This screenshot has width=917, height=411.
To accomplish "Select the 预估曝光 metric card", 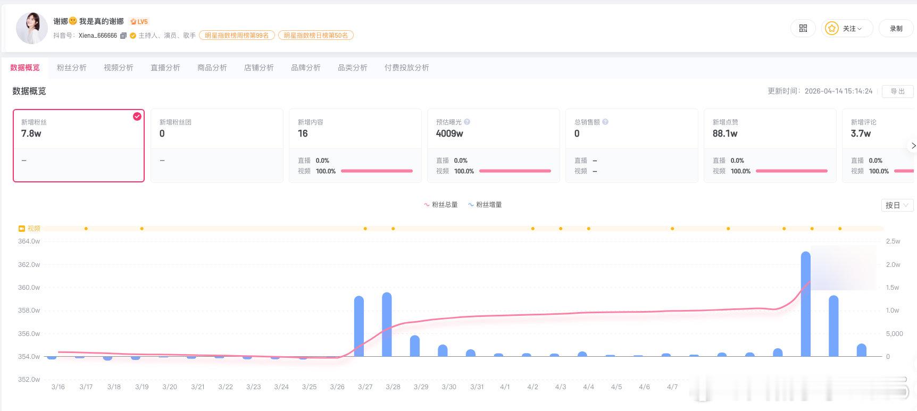I will 494,146.
